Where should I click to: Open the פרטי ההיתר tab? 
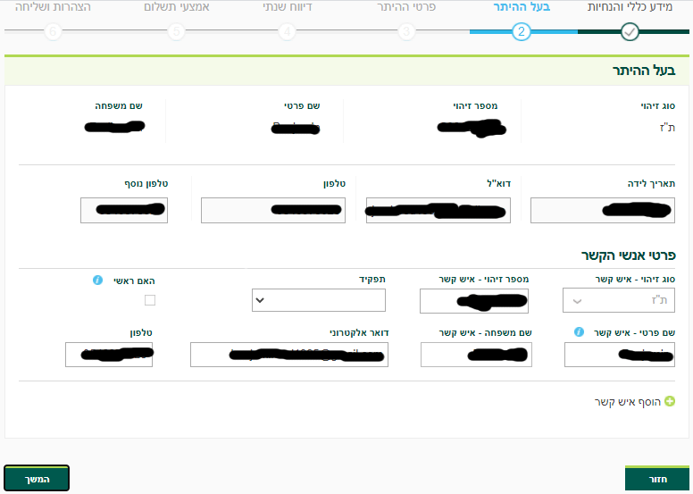pos(406,7)
